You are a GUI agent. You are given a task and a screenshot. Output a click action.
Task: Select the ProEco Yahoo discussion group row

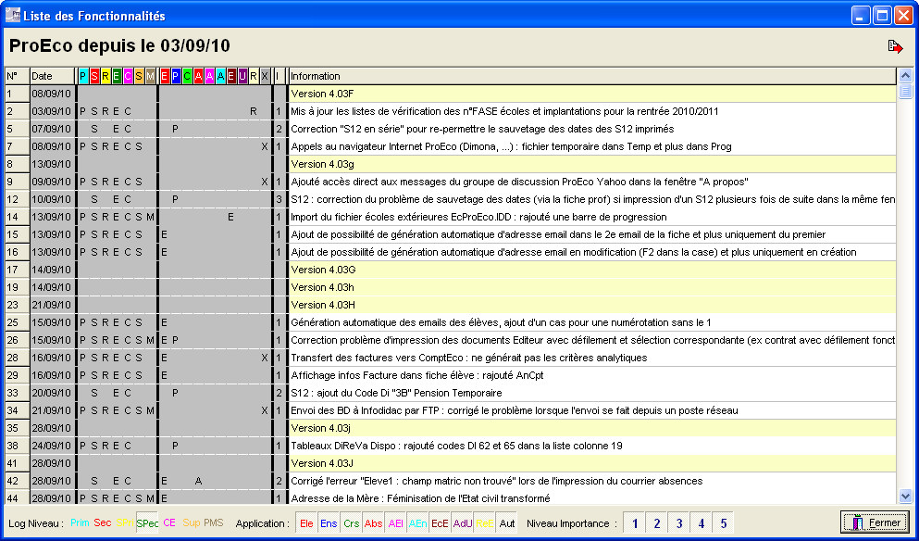[x=451, y=182]
